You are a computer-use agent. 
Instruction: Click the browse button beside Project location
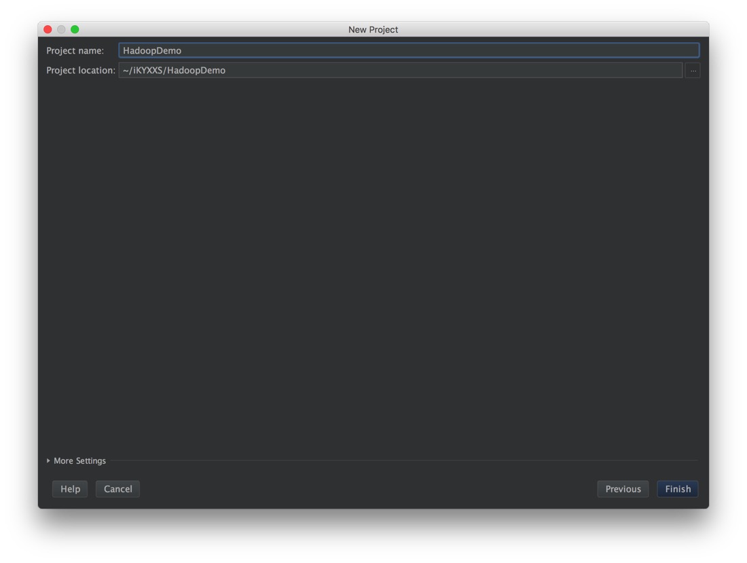pyautogui.click(x=693, y=71)
